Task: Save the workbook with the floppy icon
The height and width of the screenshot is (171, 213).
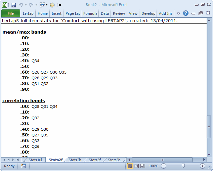Action: pyautogui.click(x=13, y=5)
